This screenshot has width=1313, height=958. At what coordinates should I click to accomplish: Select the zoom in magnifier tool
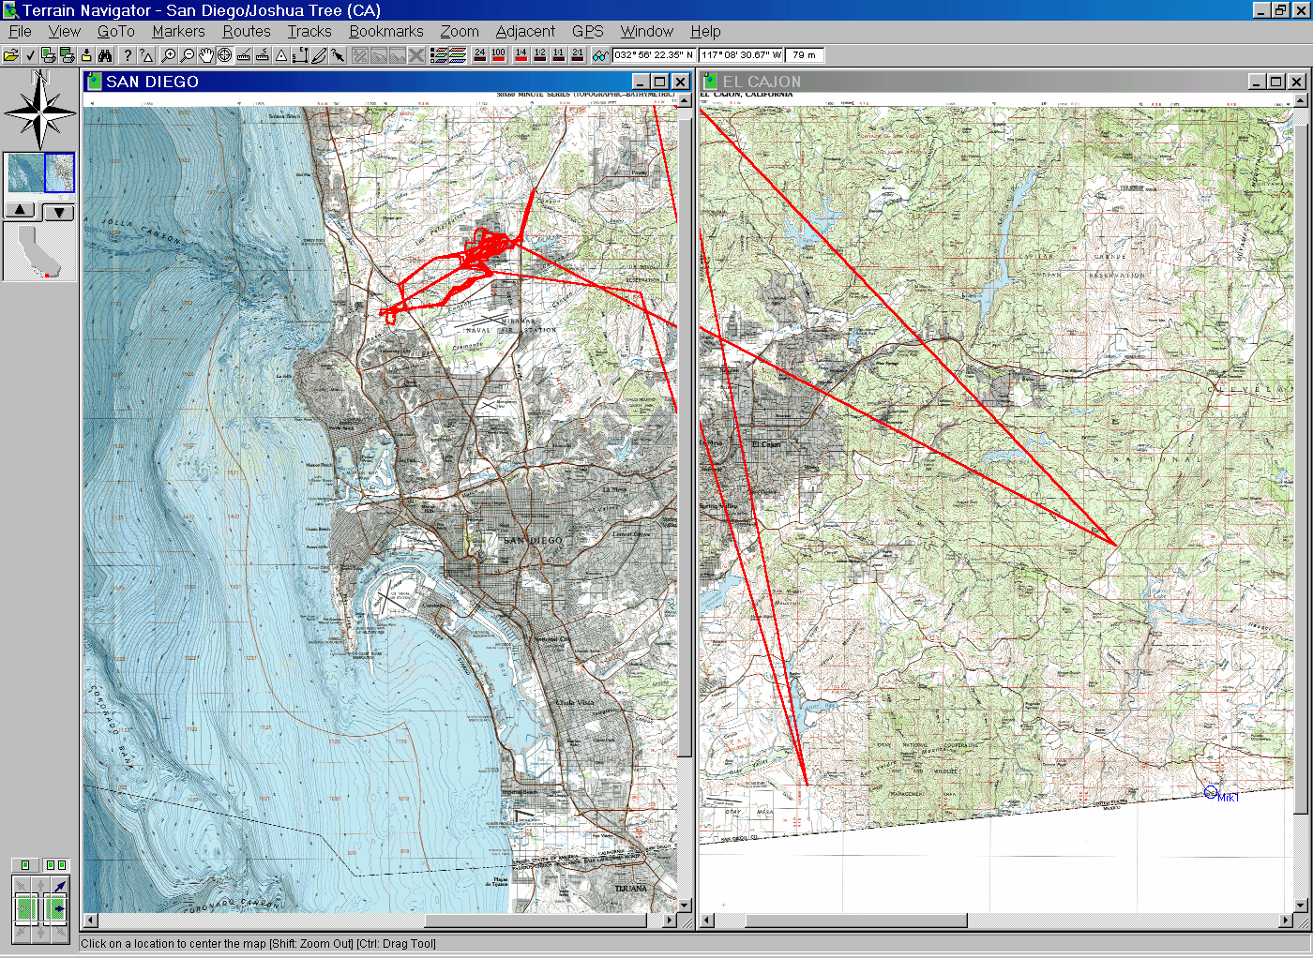[169, 55]
